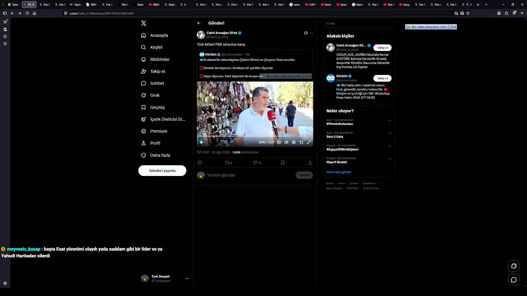Click the video progress bar
This screenshot has width=527, height=296.
click(255, 136)
